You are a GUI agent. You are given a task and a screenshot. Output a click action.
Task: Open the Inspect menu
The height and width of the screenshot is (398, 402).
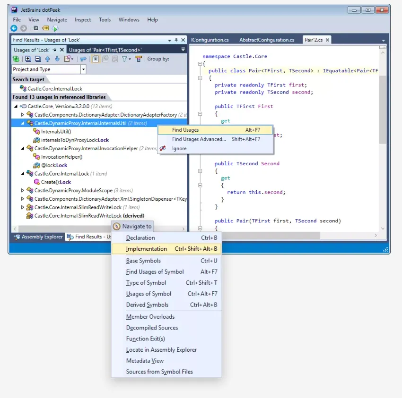(83, 20)
